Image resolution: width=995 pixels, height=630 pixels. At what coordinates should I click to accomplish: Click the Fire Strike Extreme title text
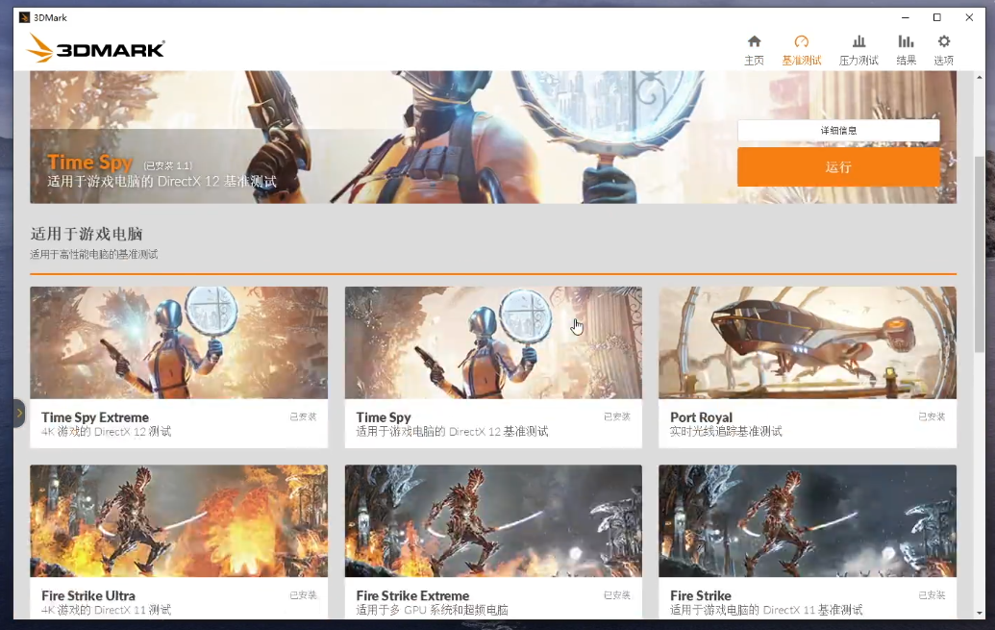412,595
